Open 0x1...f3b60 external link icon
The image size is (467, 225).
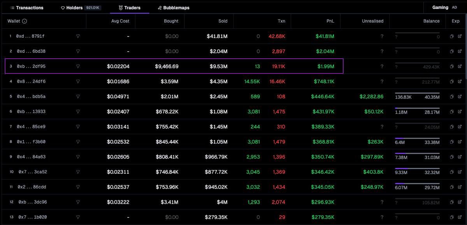pos(460,142)
